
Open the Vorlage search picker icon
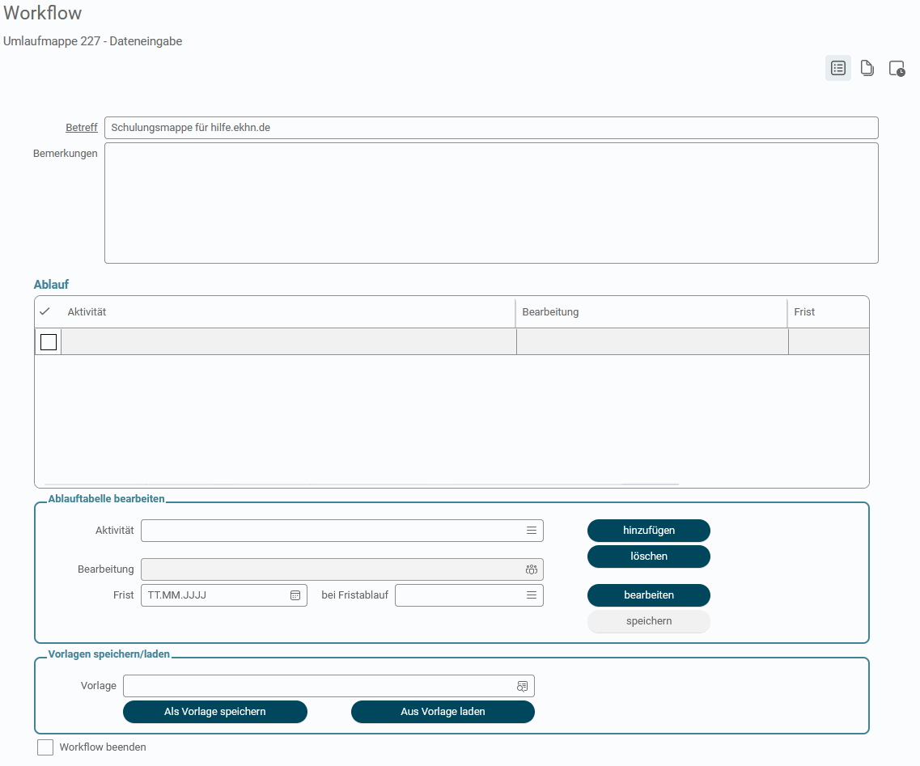[x=522, y=686]
